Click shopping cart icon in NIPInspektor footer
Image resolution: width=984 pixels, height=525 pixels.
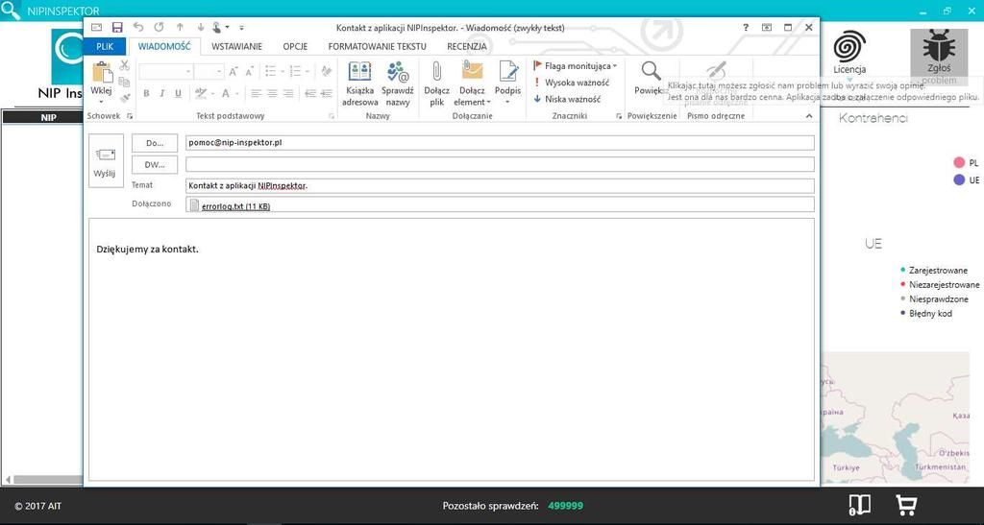(x=905, y=505)
